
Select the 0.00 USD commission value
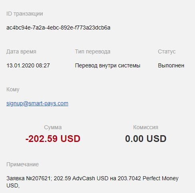coord(146,139)
